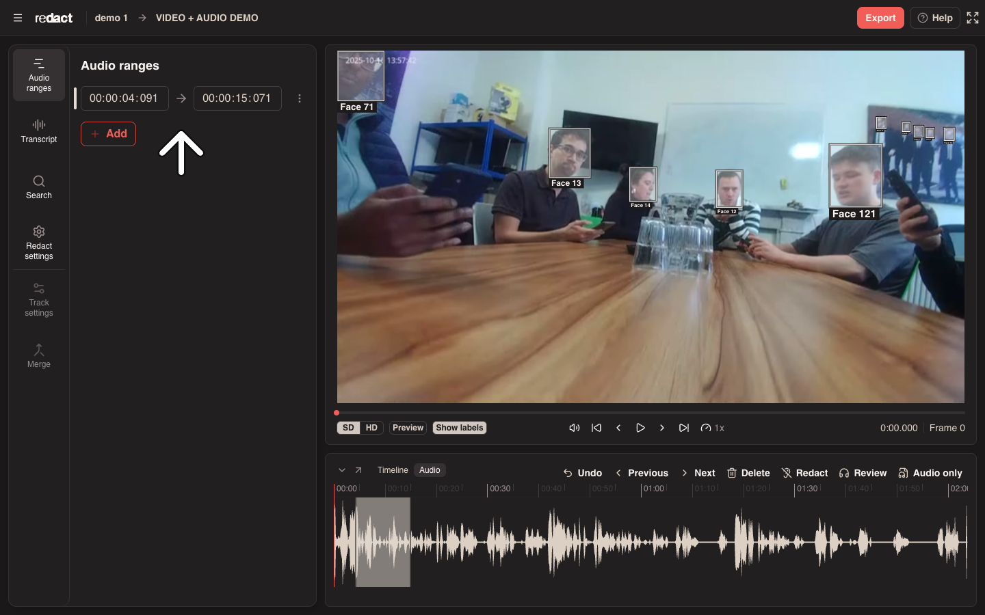Open Redact settings panel

pos(39,243)
